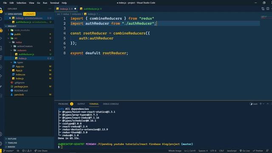Open the Selection menu
This screenshot has height=153, width=272.
tap(21, 3)
